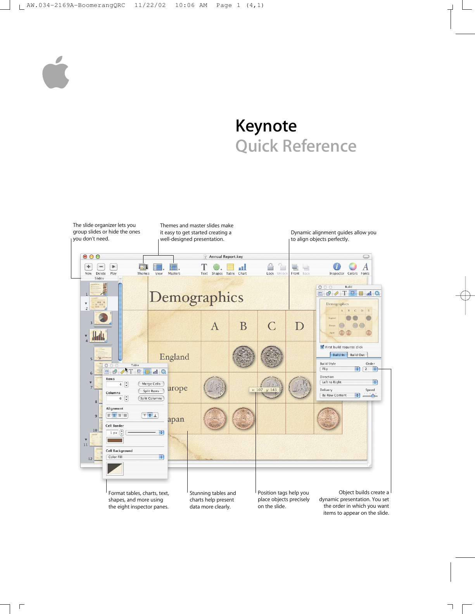Align cell content to bottom
The height and width of the screenshot is (614, 475).
[155, 415]
